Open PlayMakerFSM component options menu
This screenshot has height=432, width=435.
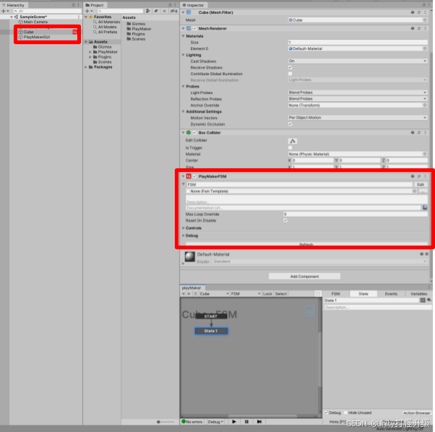point(425,176)
